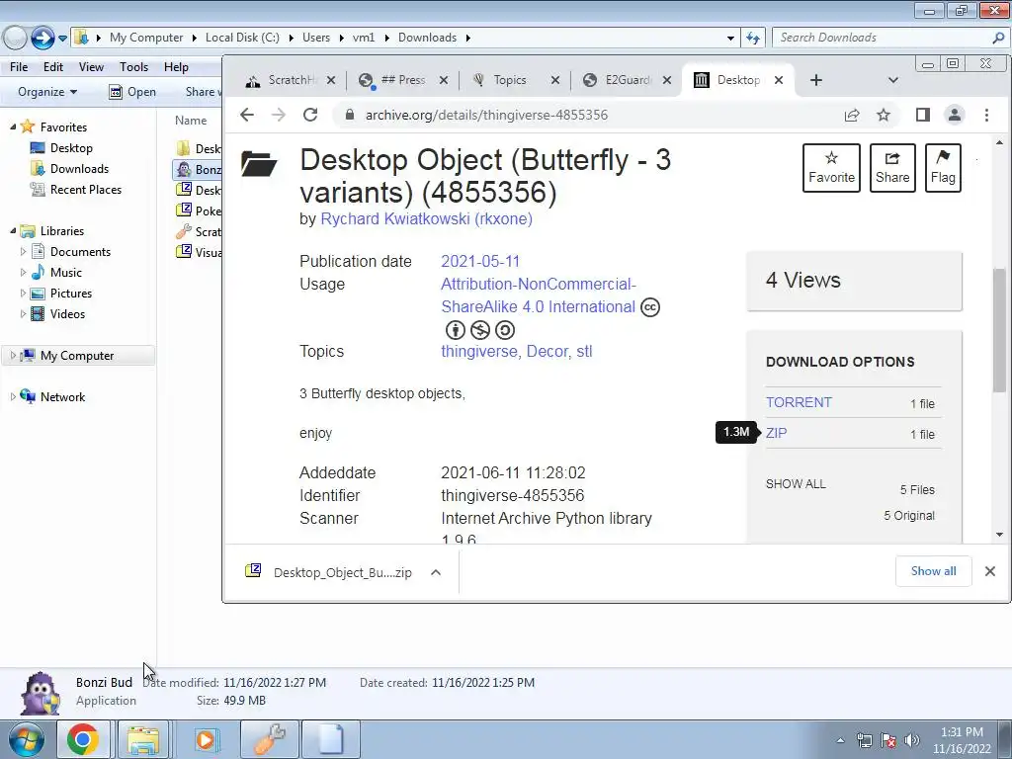Click the page scrollbar down arrow

(x=1000, y=535)
